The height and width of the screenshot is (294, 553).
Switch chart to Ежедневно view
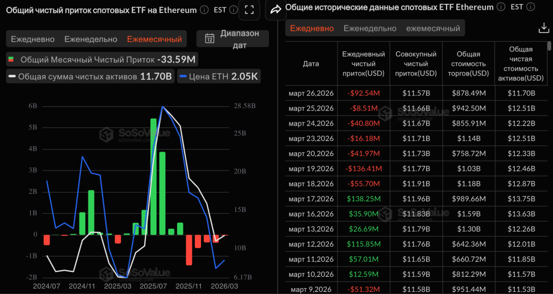point(33,39)
